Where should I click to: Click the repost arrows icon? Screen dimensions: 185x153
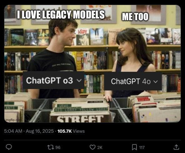pos(51,147)
